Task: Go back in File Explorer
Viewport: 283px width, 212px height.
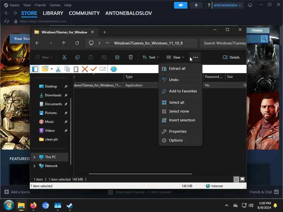Action: click(x=37, y=43)
